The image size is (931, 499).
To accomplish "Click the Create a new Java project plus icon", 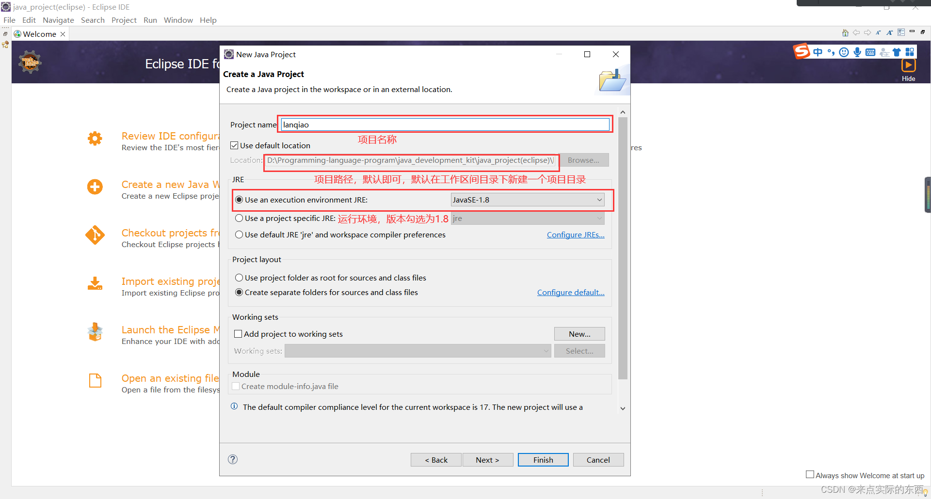I will pos(95,187).
